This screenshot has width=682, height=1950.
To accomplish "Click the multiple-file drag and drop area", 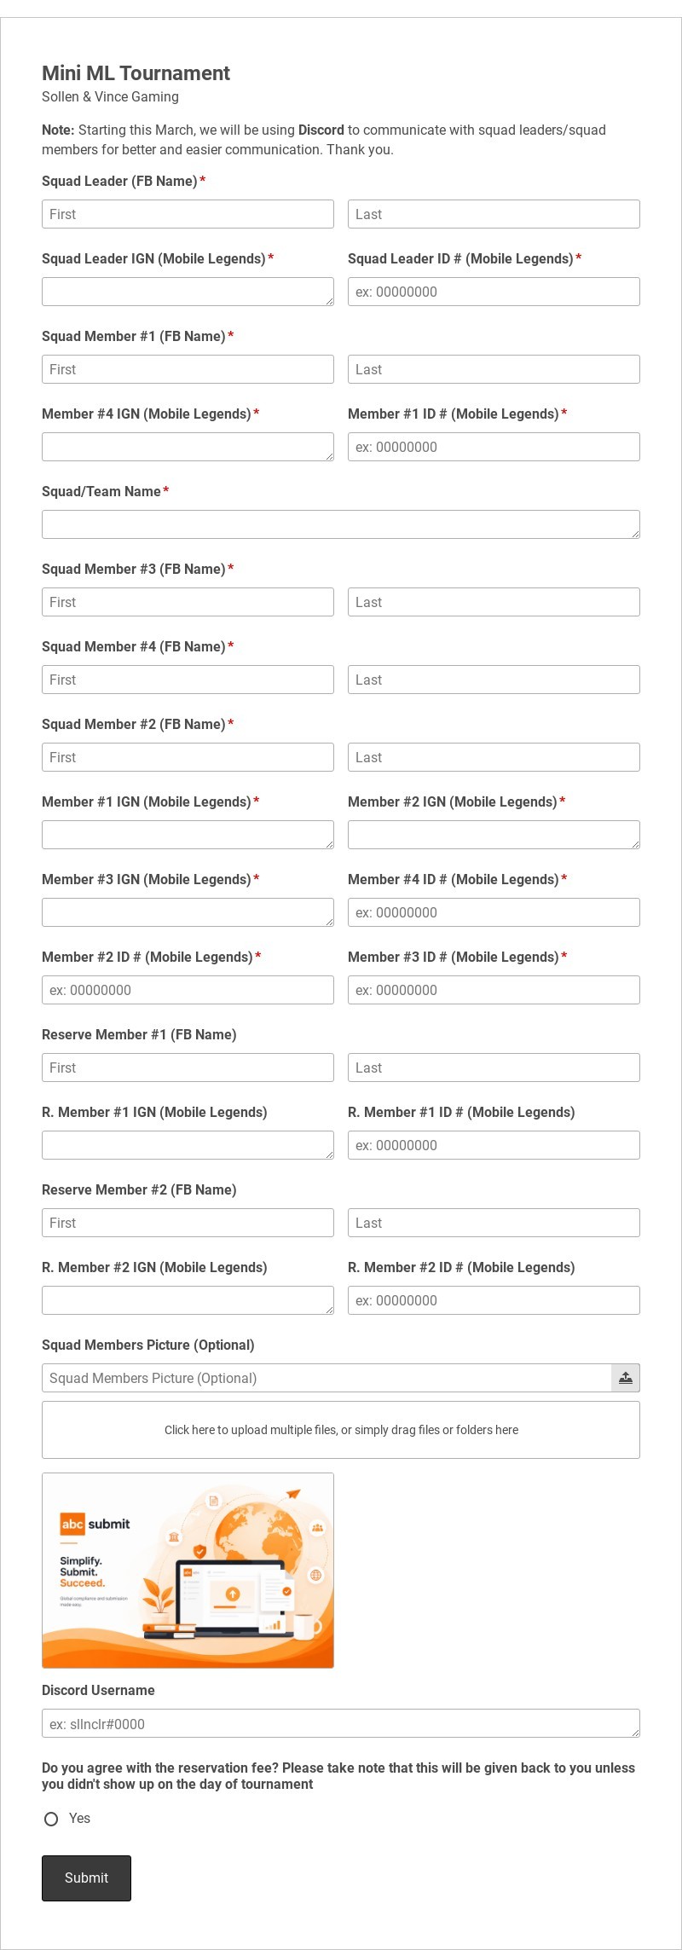I will [341, 1430].
